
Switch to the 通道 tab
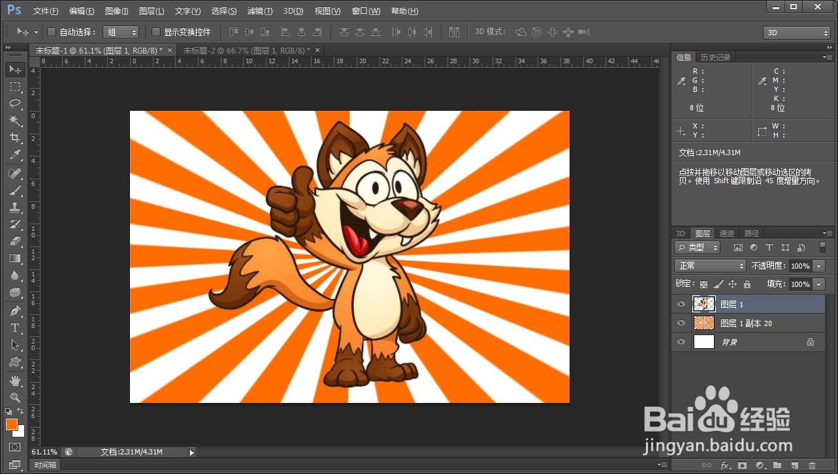tap(727, 233)
